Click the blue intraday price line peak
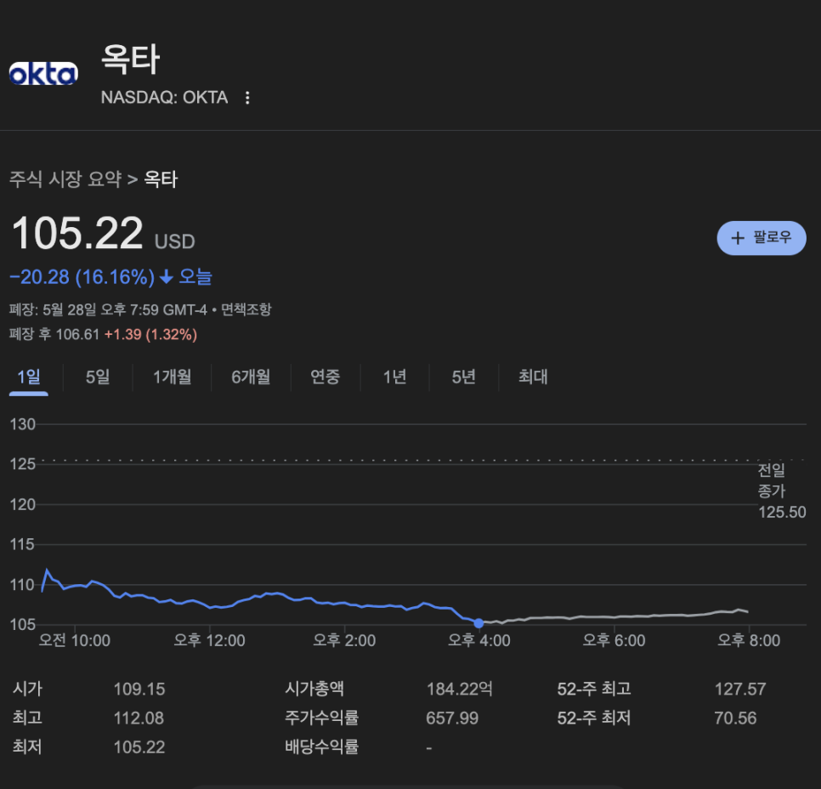This screenshot has width=821, height=789. click(x=47, y=570)
